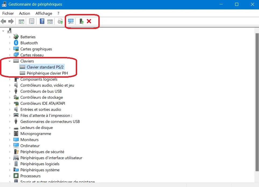Open the Properties sheet toolbar icon
This screenshot has width=259, height=187.
[x=31, y=21]
